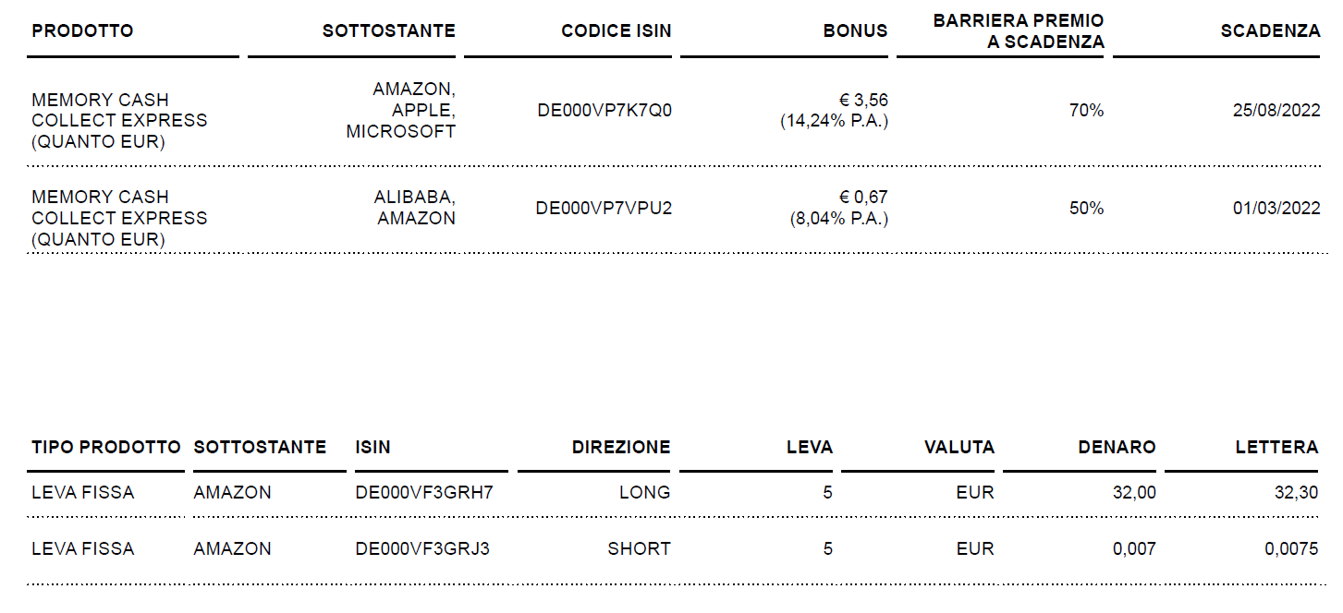
Task: Select the first Memory Cash Collect Express product
Action: (119, 120)
